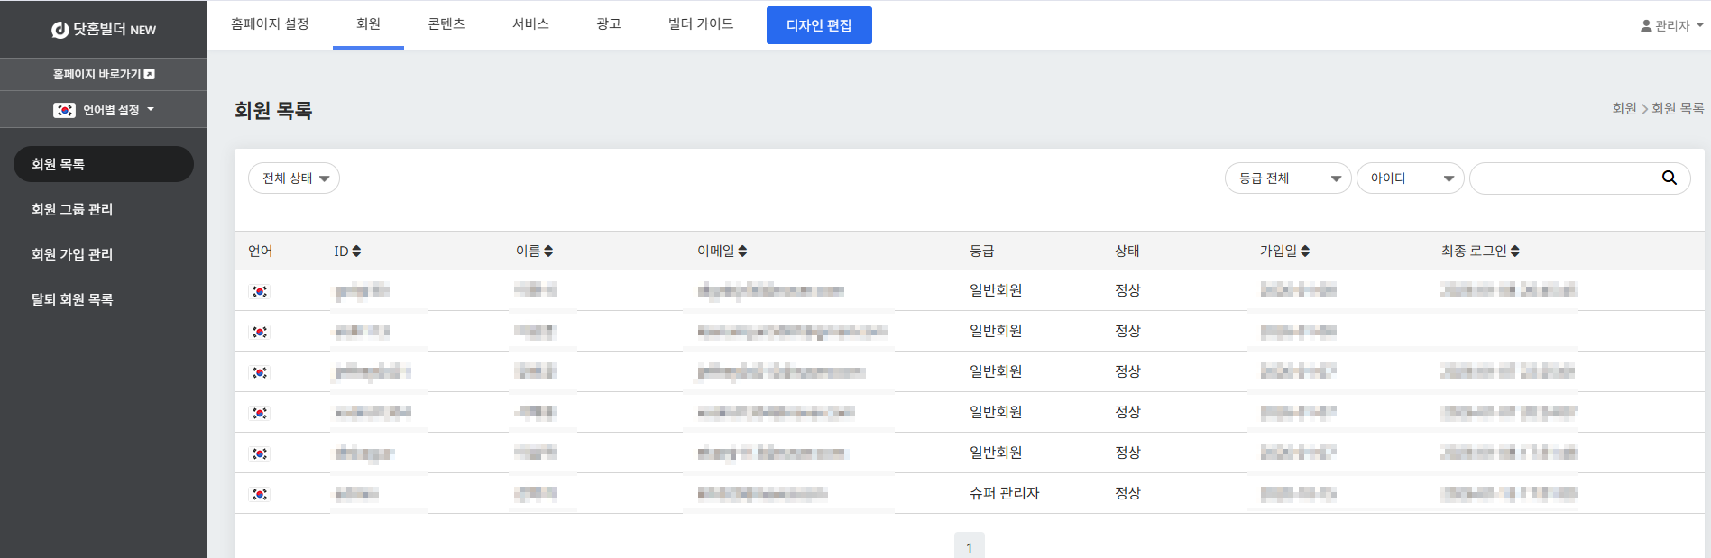Click the 닷홈빌더 logo icon
Viewport: 1711px width, 558px height.
click(60, 30)
